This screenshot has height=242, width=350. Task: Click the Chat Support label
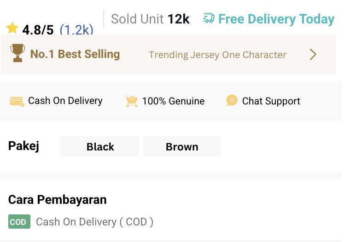pos(271,101)
